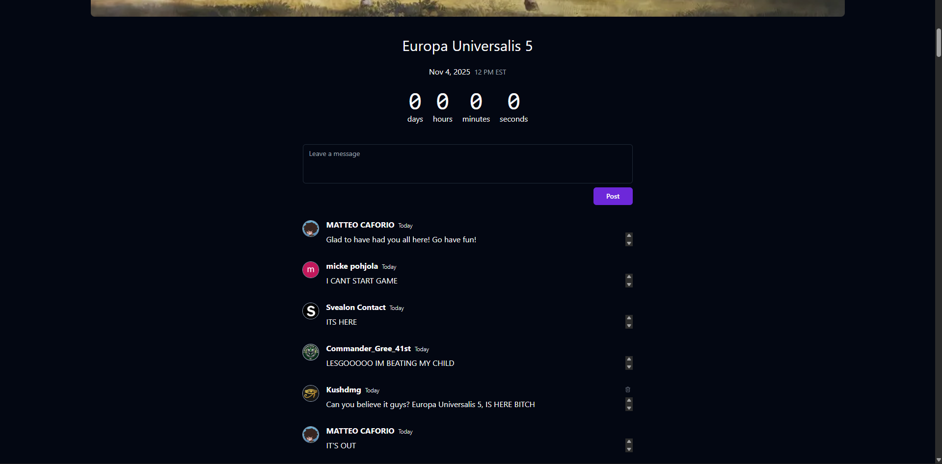This screenshot has height=464, width=942.
Task: Open Kushdmg's profile avatar
Action: 310,393
